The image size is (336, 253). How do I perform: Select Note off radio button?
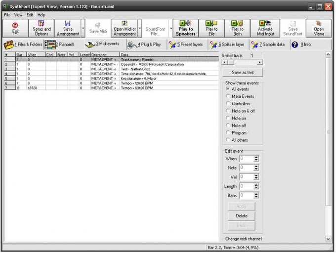pos(228,126)
